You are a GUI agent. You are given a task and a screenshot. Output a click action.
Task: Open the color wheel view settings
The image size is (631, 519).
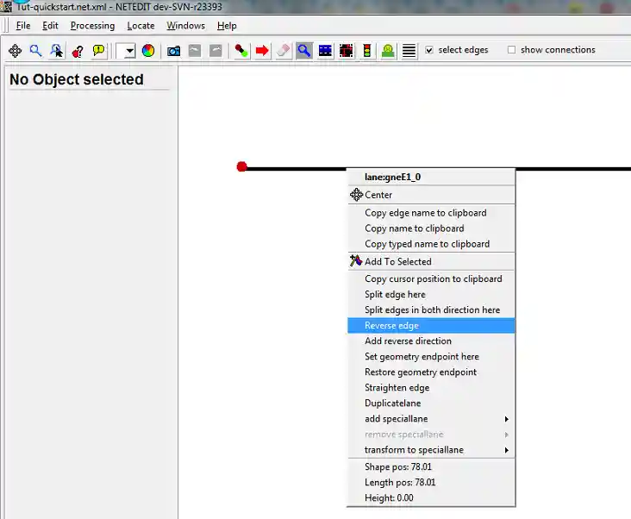pos(148,51)
